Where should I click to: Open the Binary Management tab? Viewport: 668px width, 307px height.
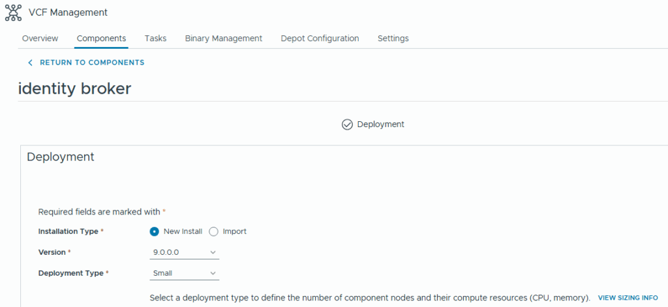(x=223, y=38)
